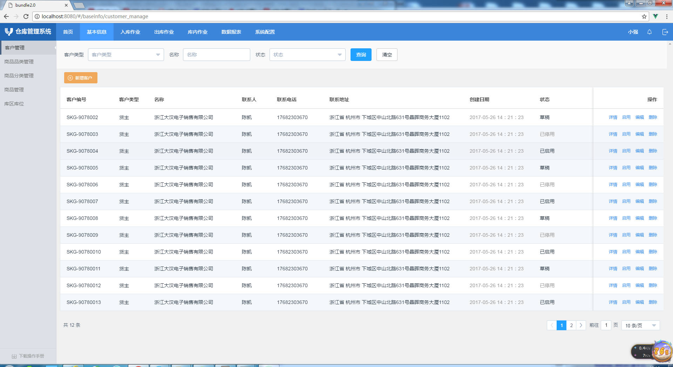Go to the 库内作业 nav tab

pyautogui.click(x=198, y=32)
